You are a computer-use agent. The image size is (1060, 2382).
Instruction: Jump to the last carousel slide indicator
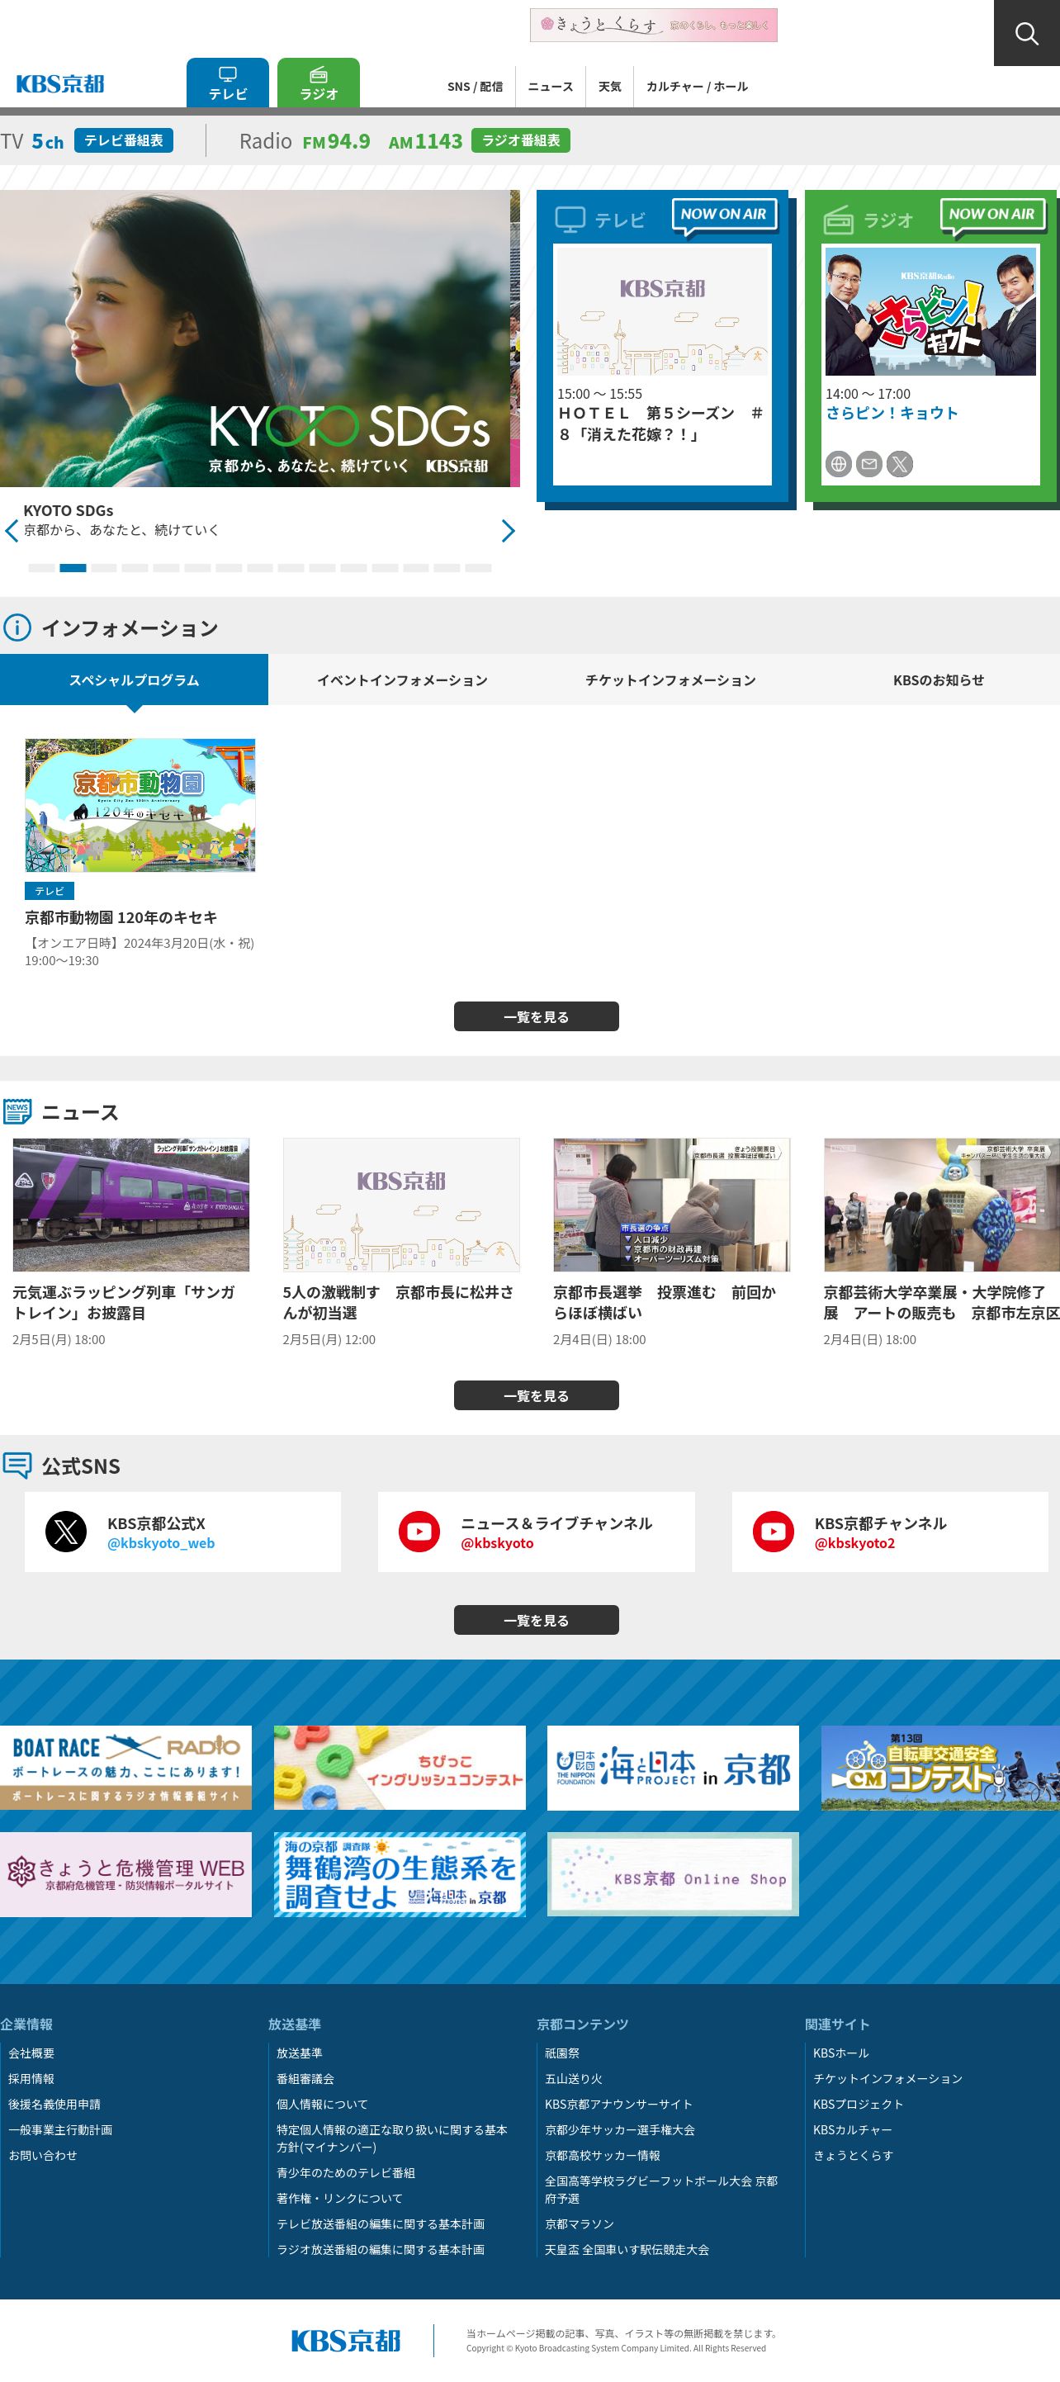[478, 568]
